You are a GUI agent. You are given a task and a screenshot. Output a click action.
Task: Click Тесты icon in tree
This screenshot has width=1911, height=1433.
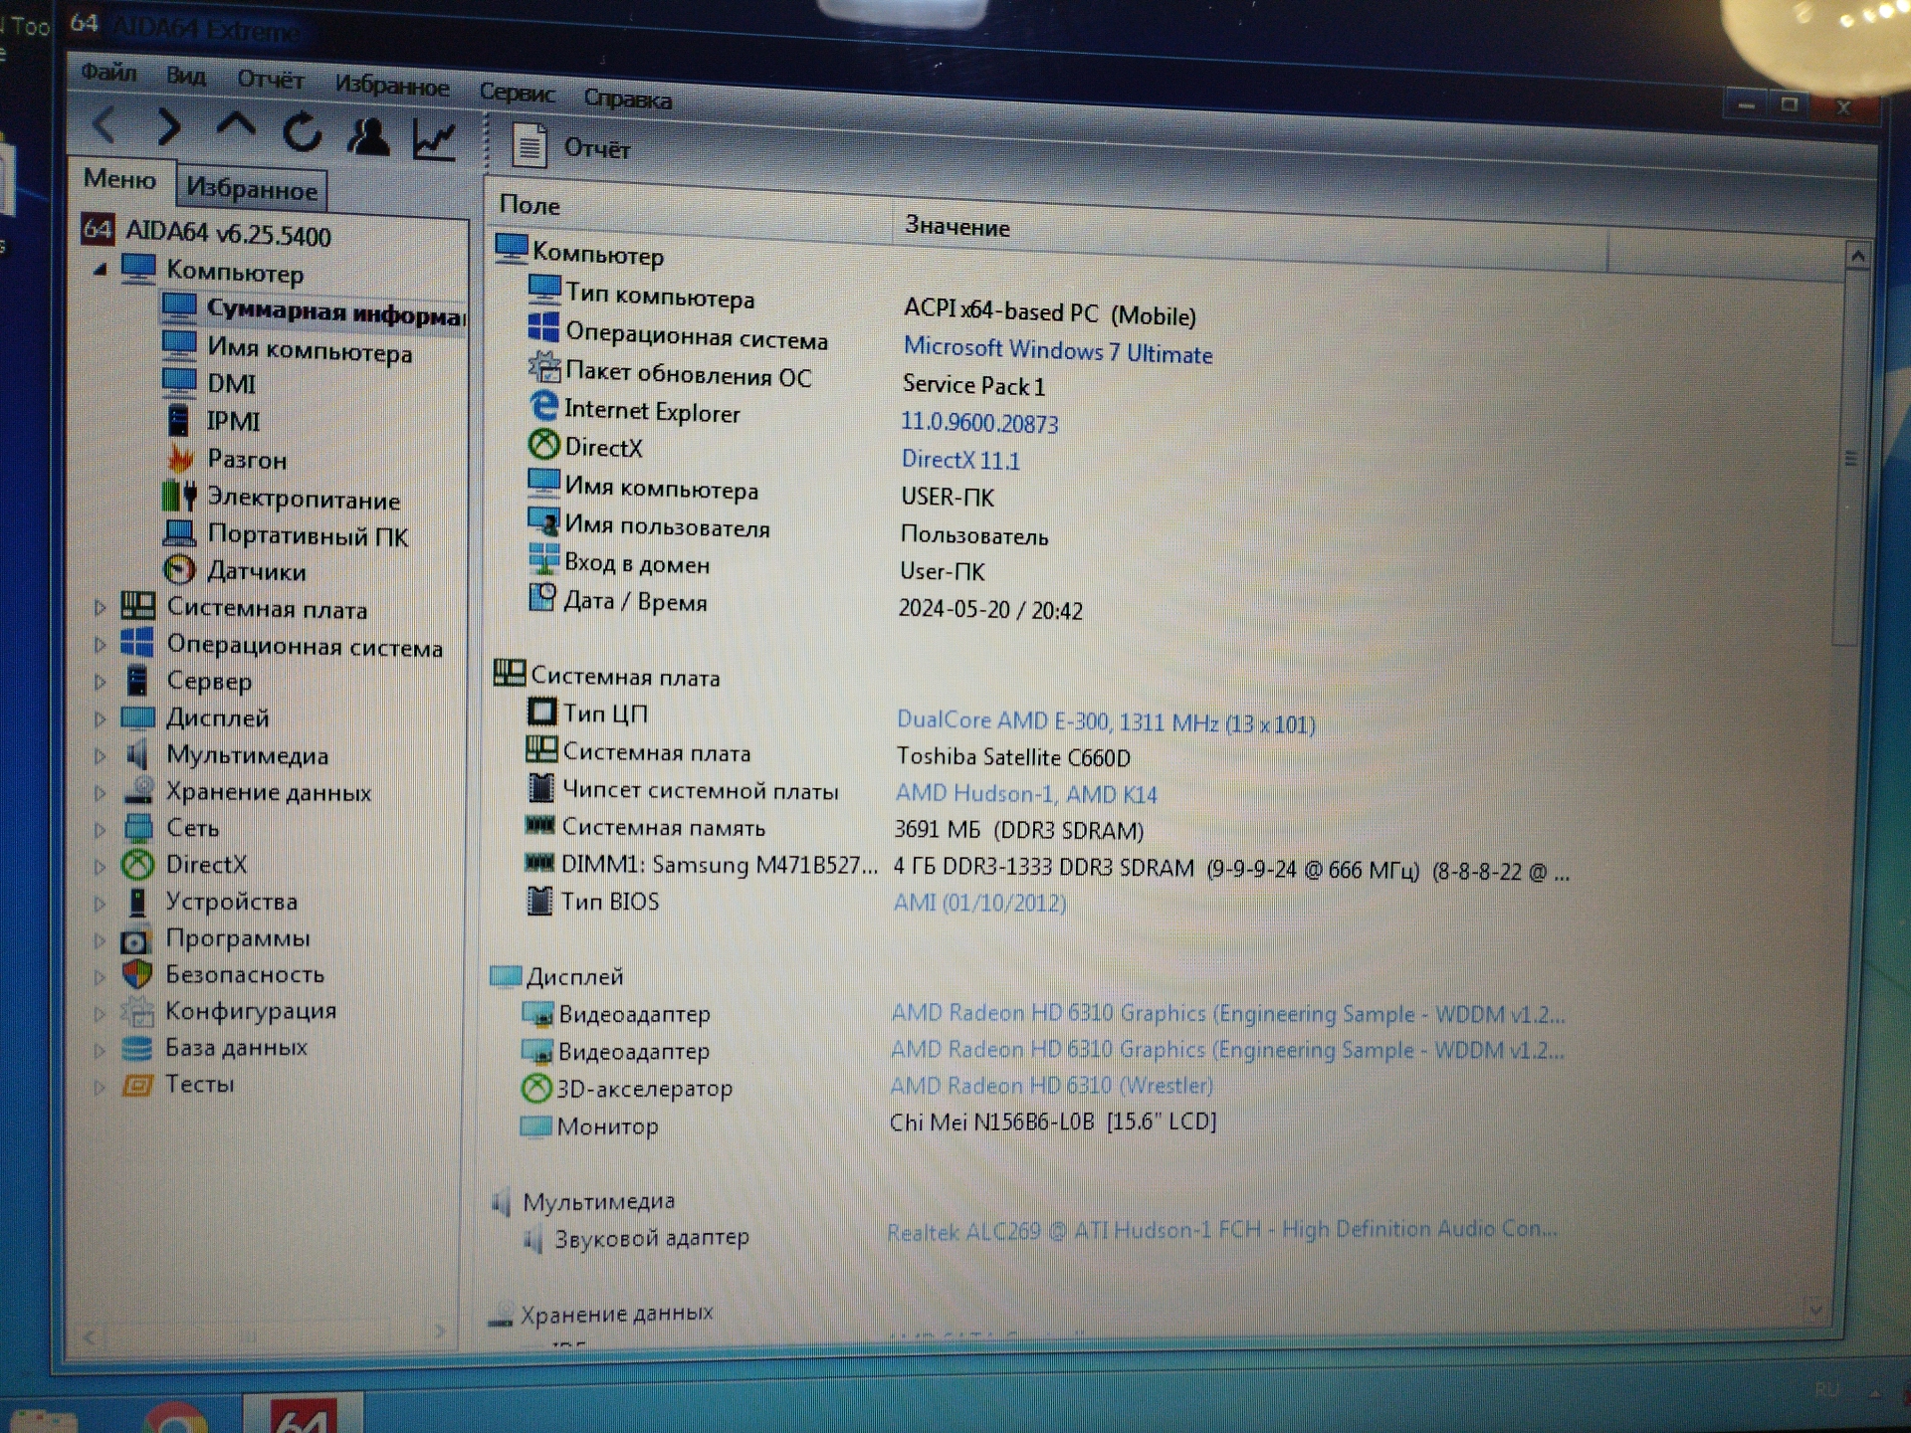137,1085
